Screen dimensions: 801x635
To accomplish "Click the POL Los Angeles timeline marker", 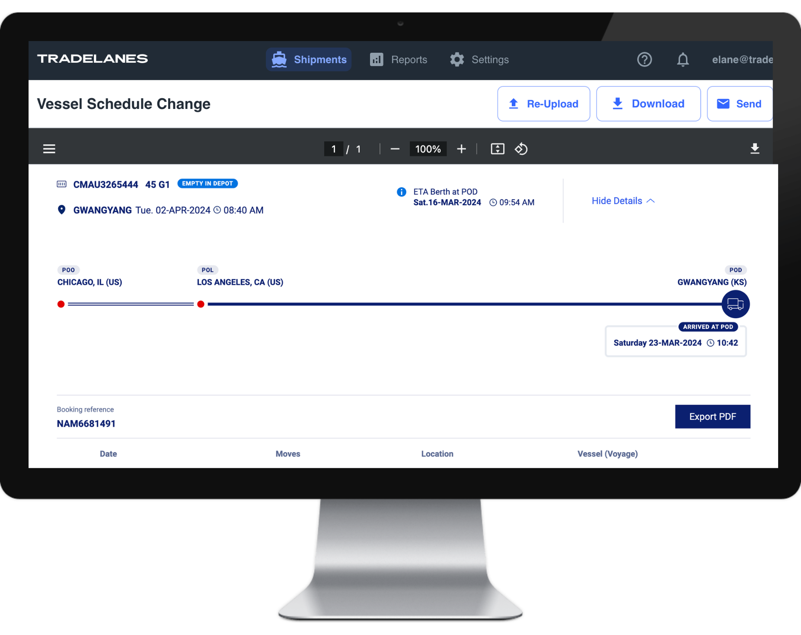I will click(x=201, y=304).
